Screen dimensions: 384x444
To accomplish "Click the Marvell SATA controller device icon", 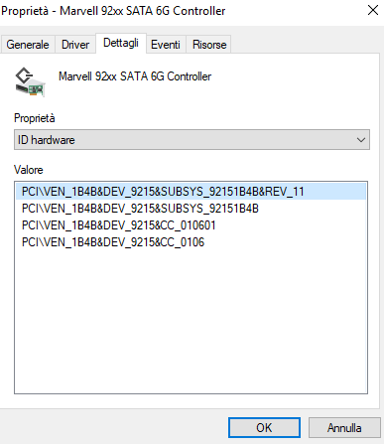I will pos(30,82).
